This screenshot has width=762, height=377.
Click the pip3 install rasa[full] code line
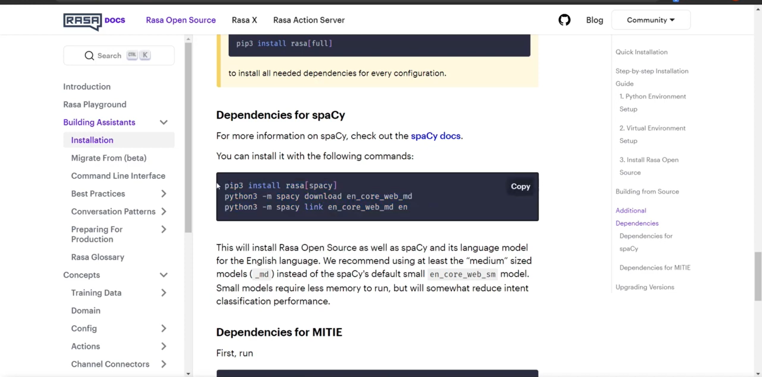(x=284, y=43)
